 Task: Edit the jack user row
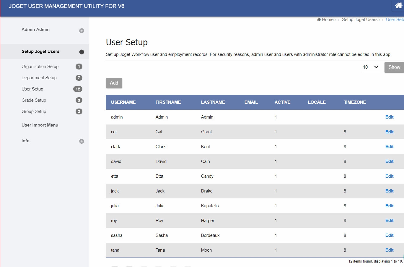click(389, 191)
